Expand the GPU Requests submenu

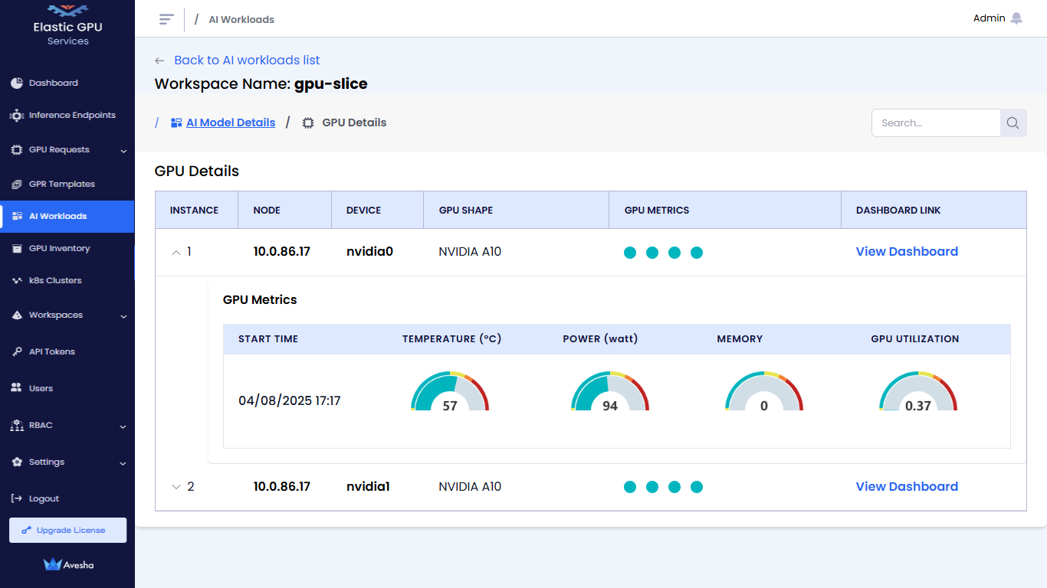tap(123, 151)
